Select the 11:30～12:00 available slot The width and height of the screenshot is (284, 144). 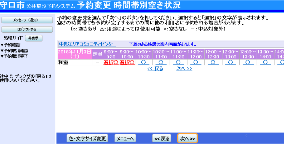pos(195,62)
